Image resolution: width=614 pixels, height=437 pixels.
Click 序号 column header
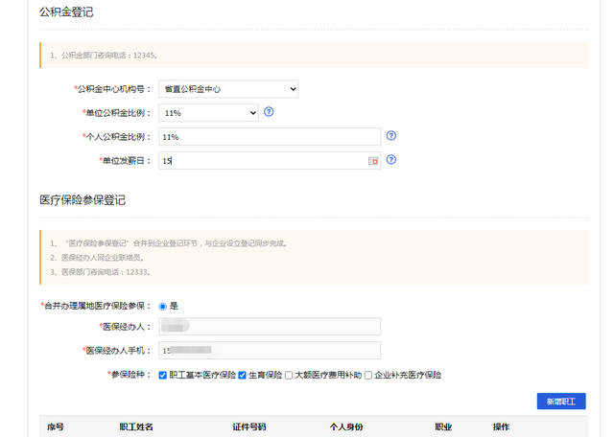click(x=56, y=426)
